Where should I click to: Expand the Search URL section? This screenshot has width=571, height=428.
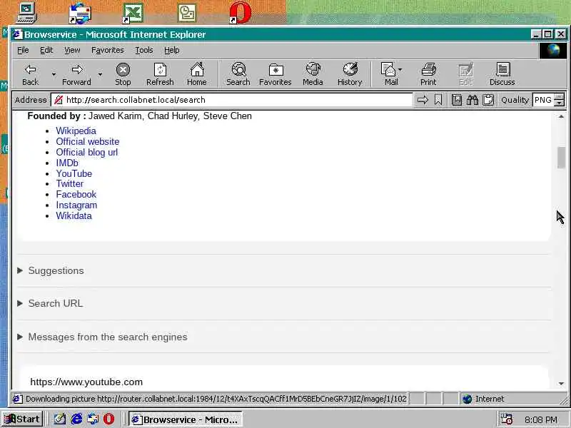(x=50, y=303)
